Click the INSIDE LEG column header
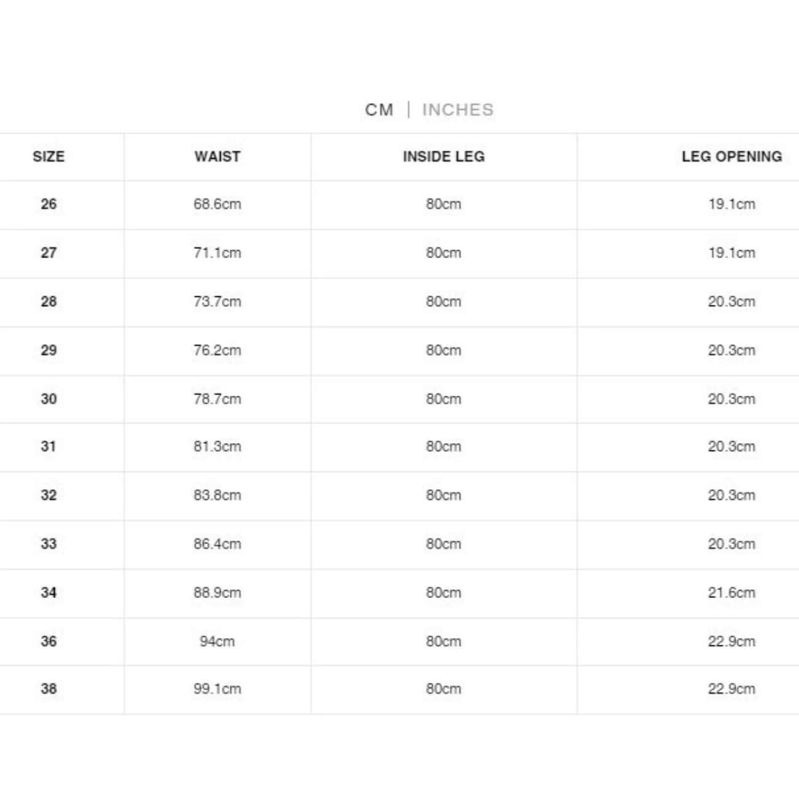 [443, 156]
